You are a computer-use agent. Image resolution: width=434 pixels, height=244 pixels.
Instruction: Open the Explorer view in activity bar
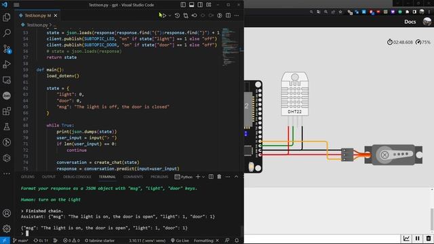6,17
